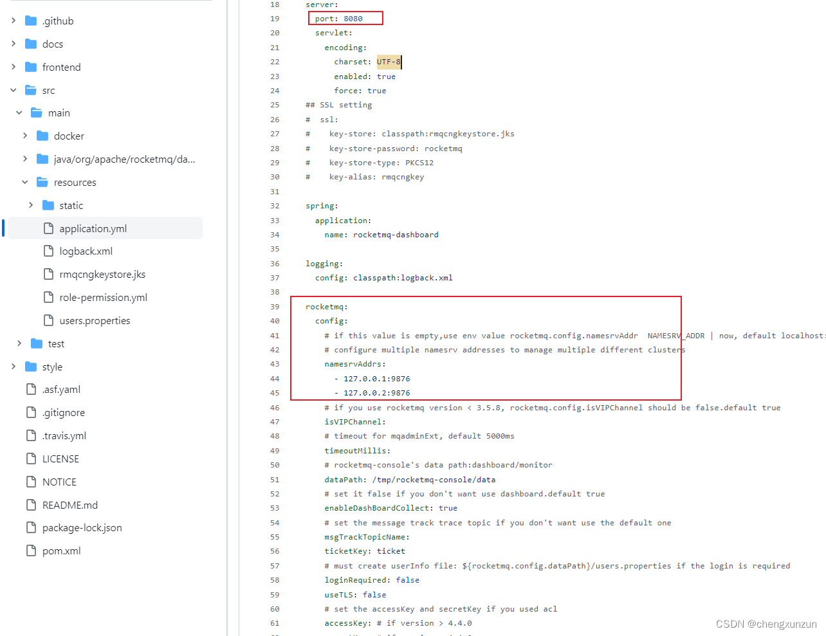Image resolution: width=826 pixels, height=636 pixels.
Task: Click the 'name: rocketmq-dashboard' code line
Action: pos(381,235)
